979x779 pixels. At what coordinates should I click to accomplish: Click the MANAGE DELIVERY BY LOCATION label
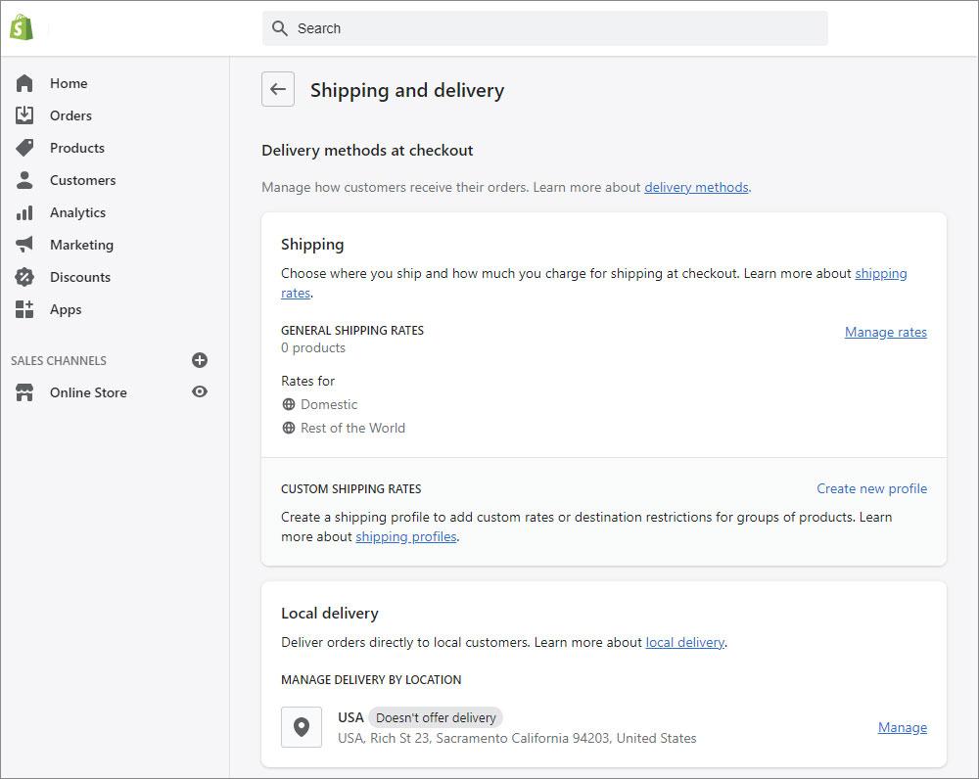(371, 680)
